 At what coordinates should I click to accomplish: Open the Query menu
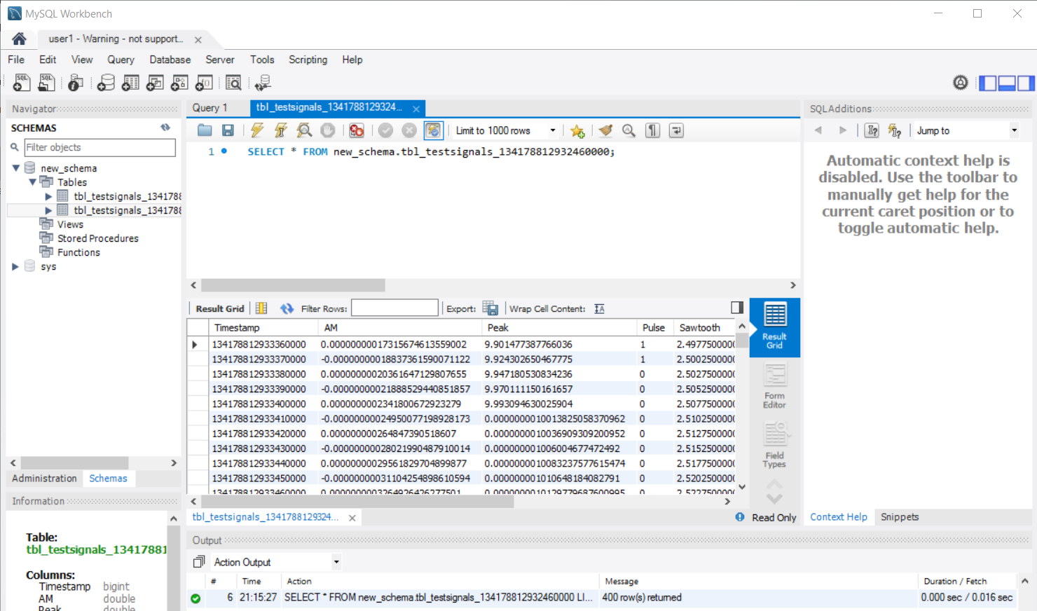(121, 60)
